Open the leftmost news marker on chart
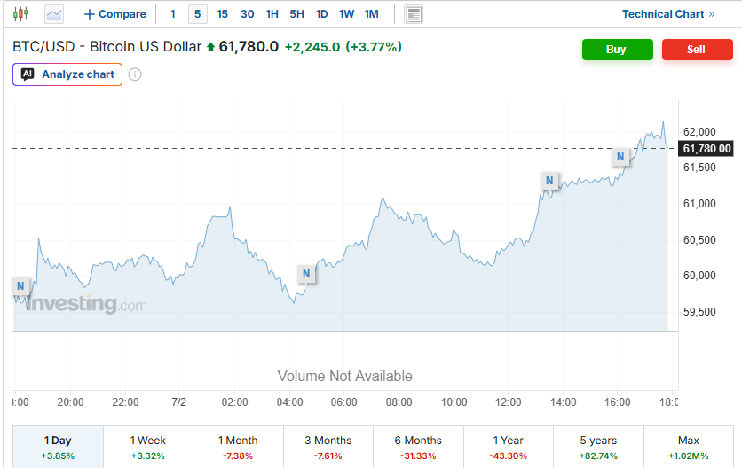The image size is (742, 468). click(20, 286)
